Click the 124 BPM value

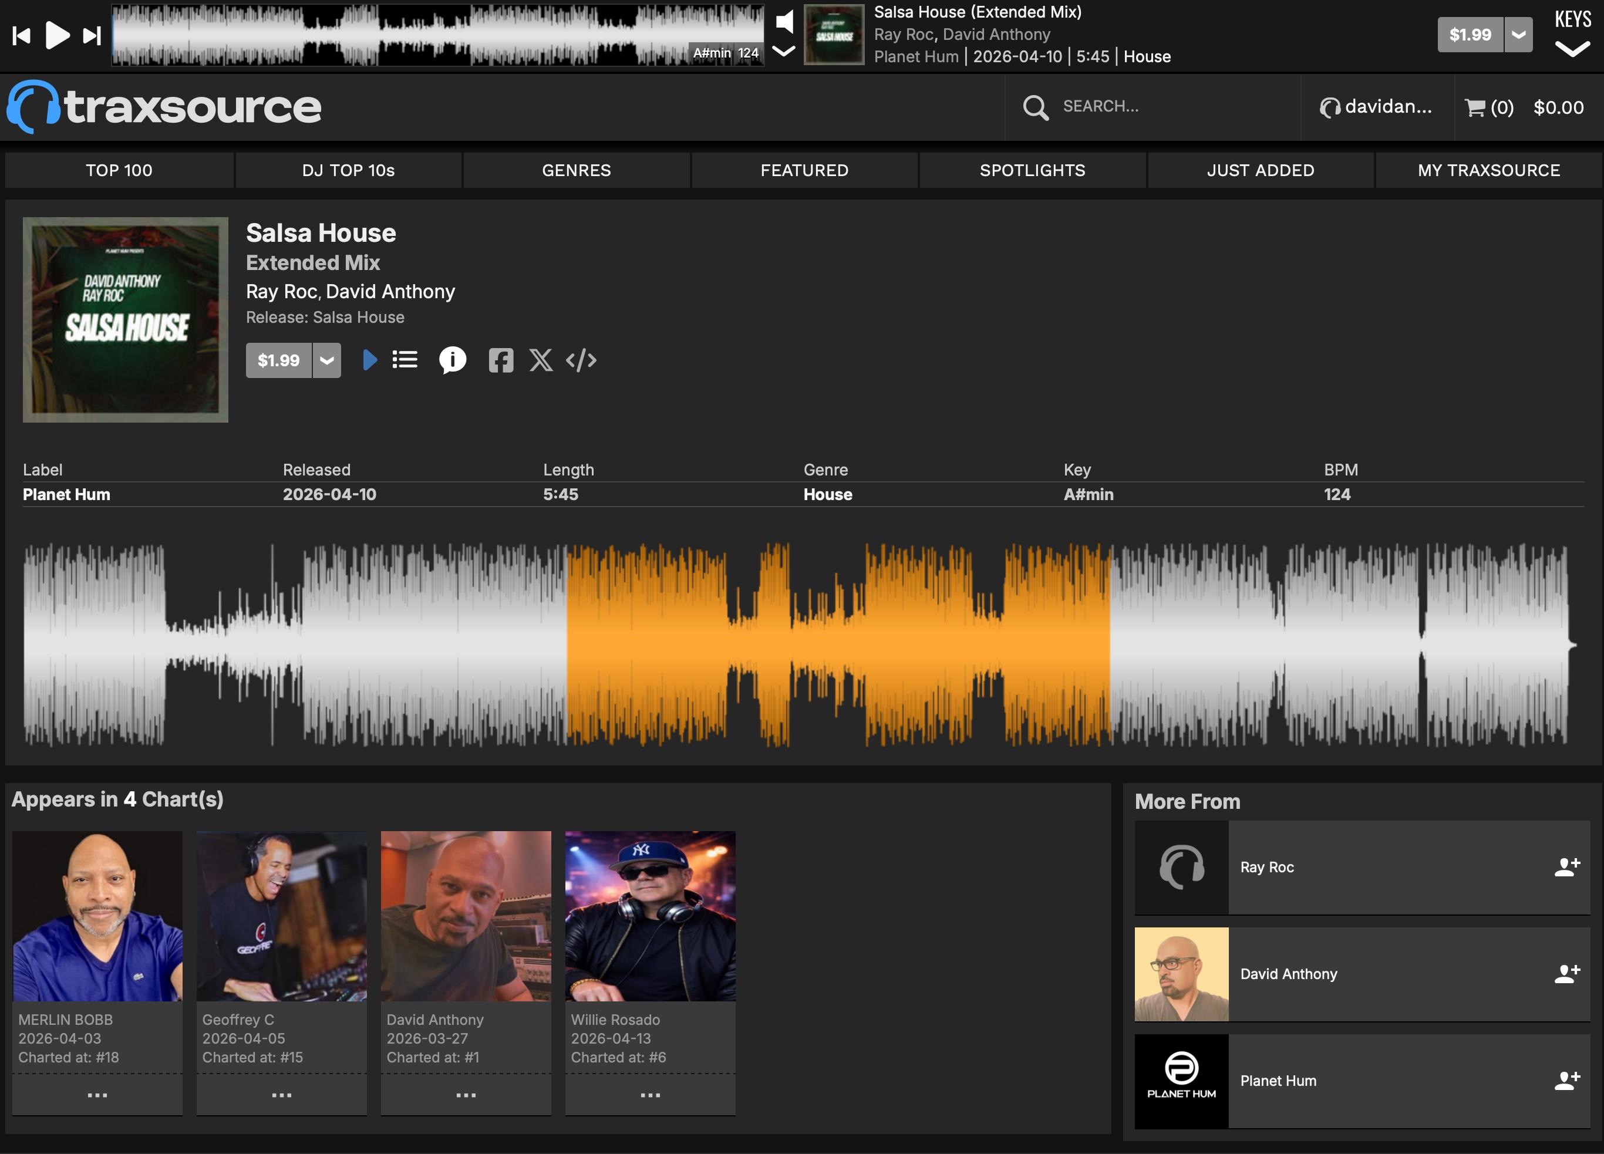pyautogui.click(x=1337, y=494)
